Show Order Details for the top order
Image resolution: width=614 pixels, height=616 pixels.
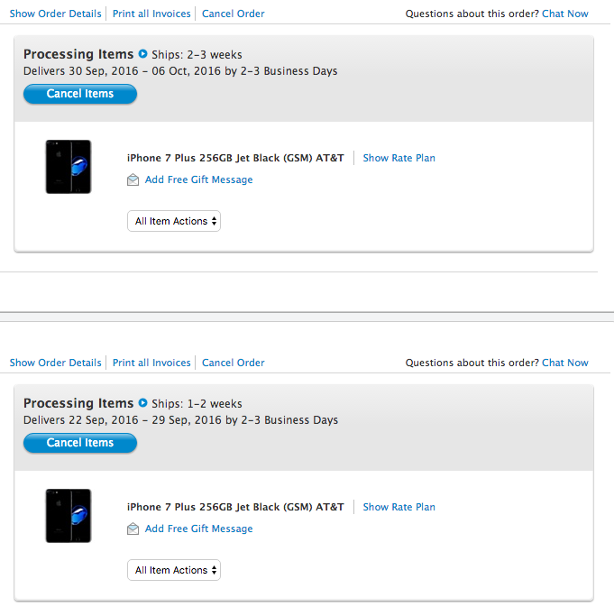tap(55, 14)
